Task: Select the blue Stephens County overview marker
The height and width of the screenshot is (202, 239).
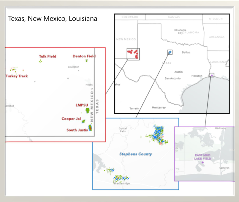Action: tap(170, 52)
